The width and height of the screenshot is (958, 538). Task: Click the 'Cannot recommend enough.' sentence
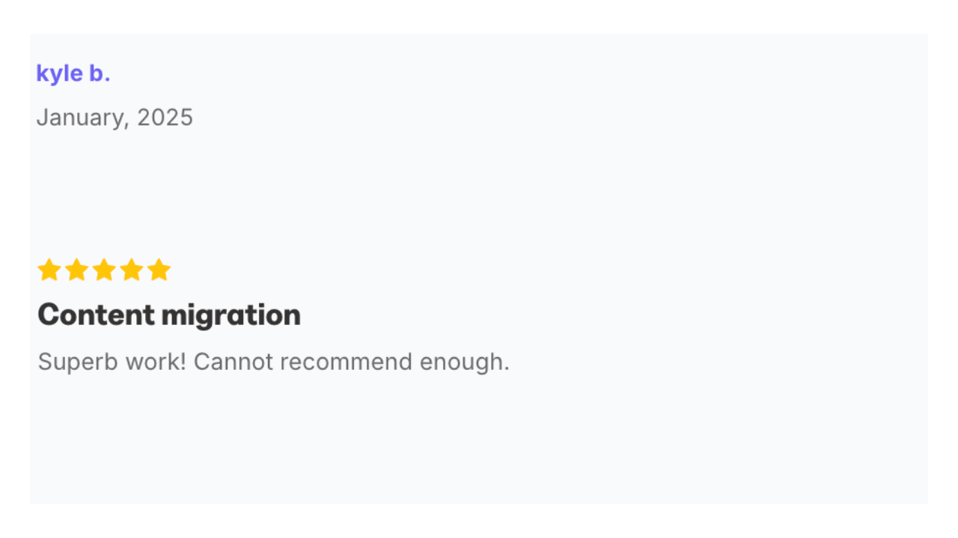pyautogui.click(x=352, y=362)
